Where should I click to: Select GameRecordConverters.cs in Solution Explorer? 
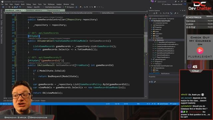(x=167, y=42)
